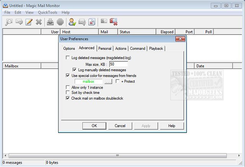Select the Advanced tab

coord(87,48)
